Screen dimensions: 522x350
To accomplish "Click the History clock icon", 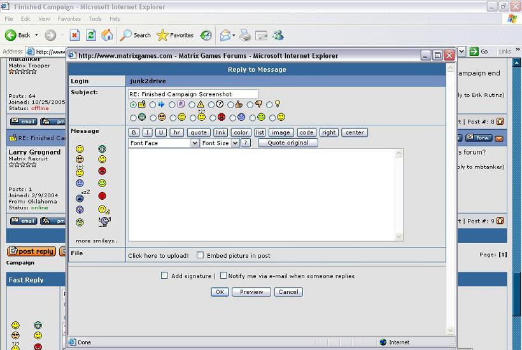I will (206, 35).
